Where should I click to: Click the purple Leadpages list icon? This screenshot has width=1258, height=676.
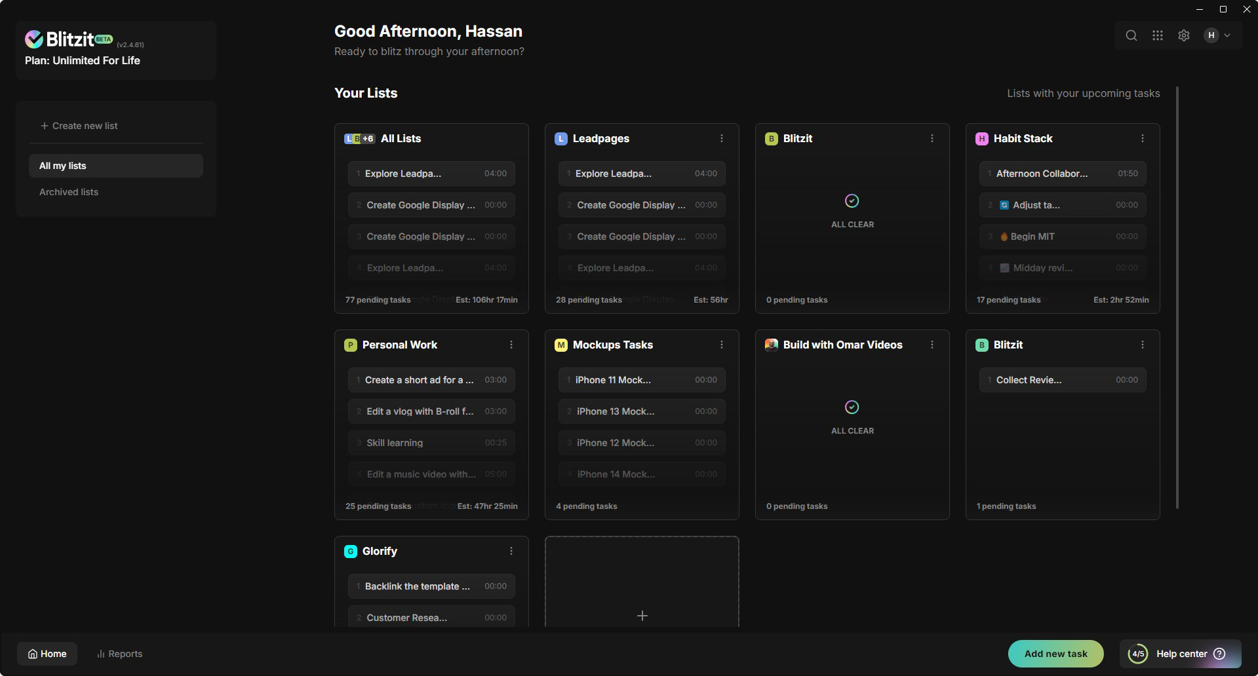560,138
